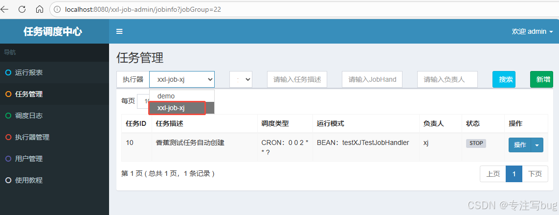Screen dimensions: 559x215
Task: Open the 调度日志 navigation item
Action: (x=55, y=116)
